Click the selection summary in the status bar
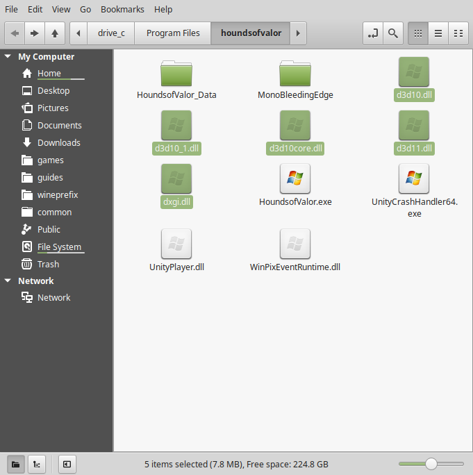 pos(236,464)
